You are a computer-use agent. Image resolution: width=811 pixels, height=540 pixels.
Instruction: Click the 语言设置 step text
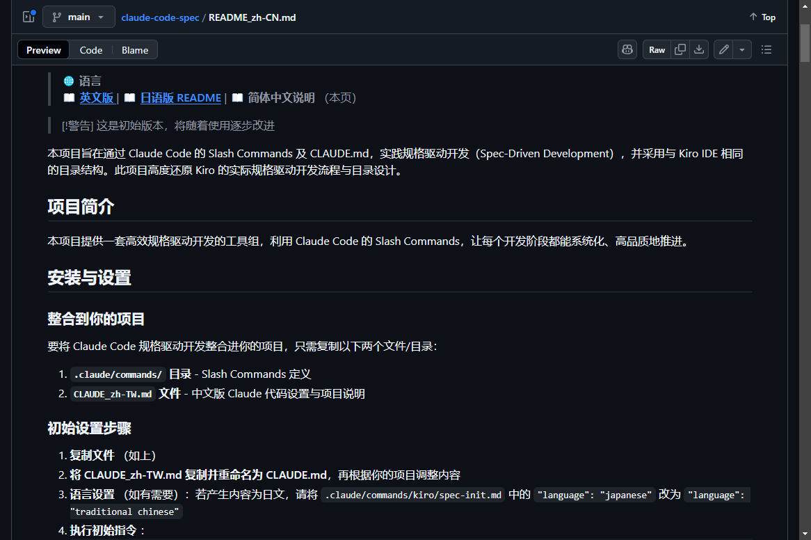(x=92, y=495)
